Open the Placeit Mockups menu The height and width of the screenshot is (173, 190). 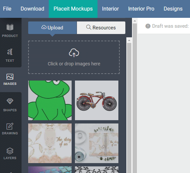click(x=73, y=9)
